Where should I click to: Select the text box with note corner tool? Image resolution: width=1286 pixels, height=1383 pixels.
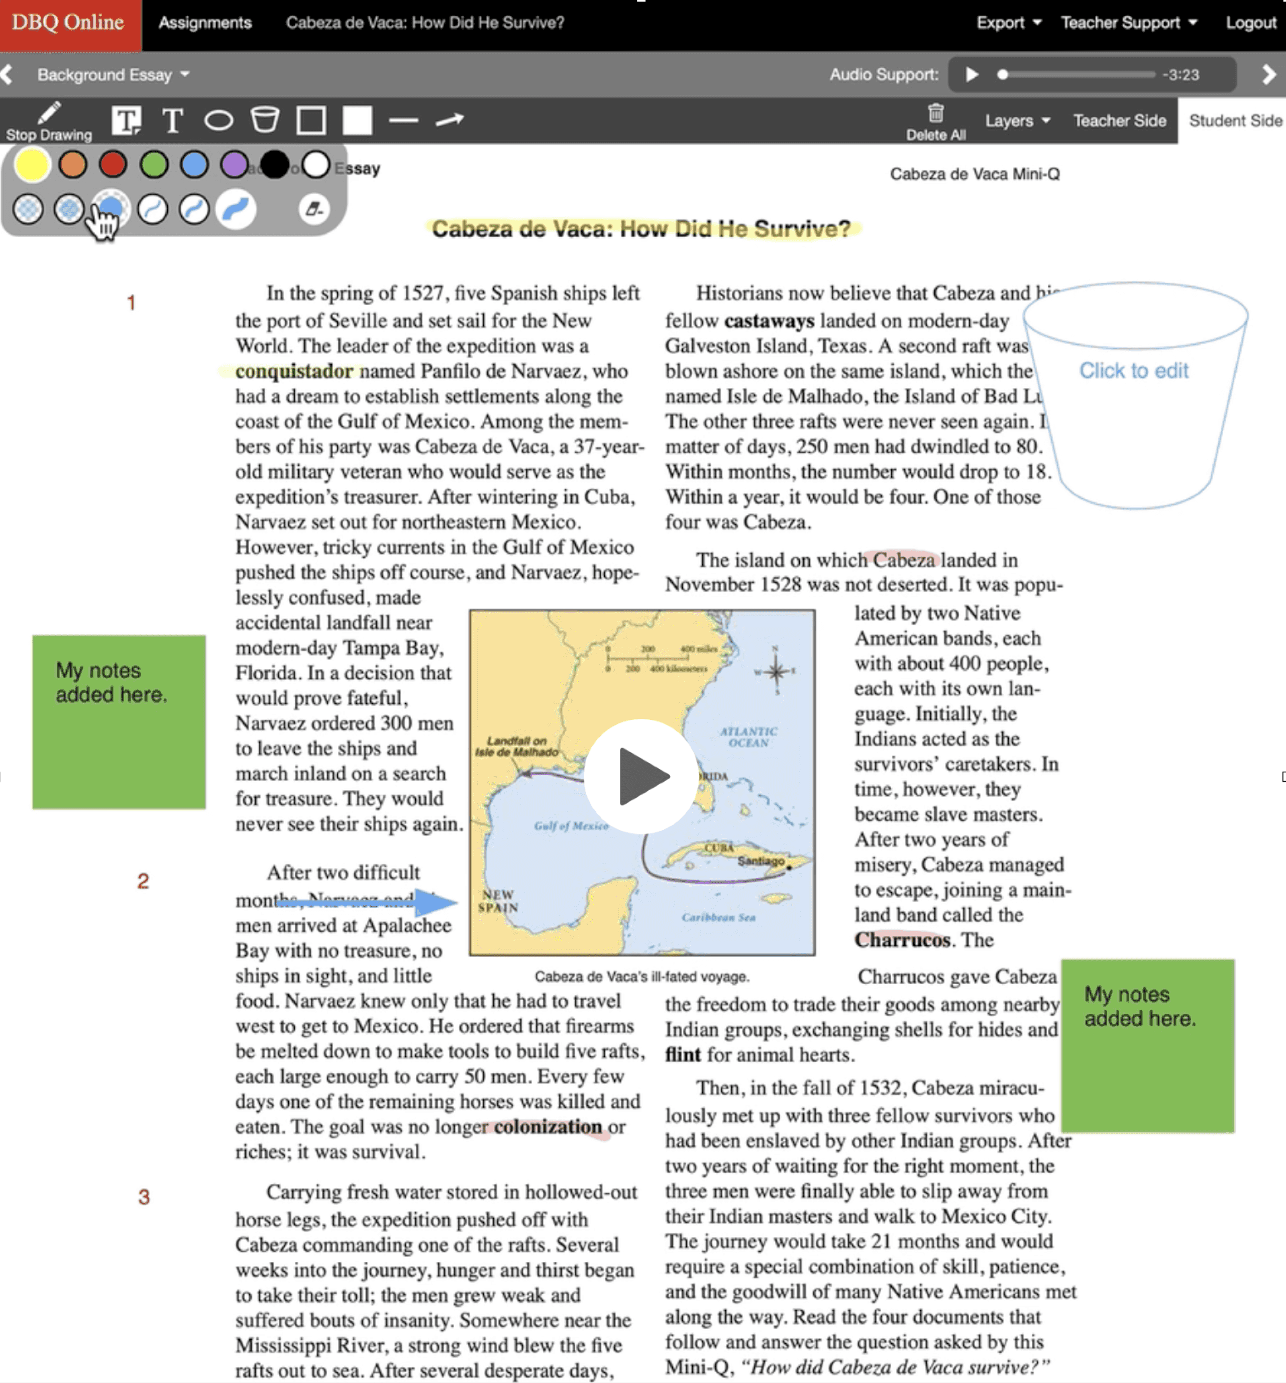(x=127, y=121)
